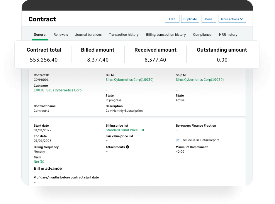Select the Outstanding amount value 0.00

[222, 60]
